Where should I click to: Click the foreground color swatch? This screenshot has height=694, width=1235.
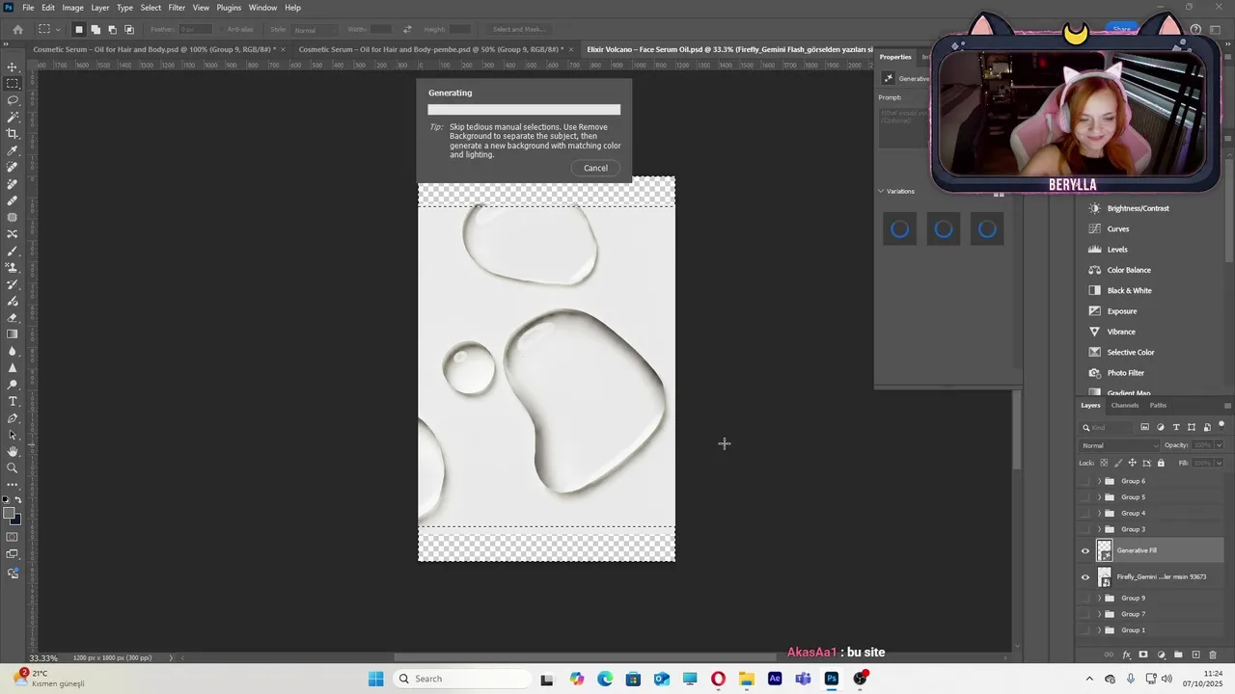tap(10, 513)
